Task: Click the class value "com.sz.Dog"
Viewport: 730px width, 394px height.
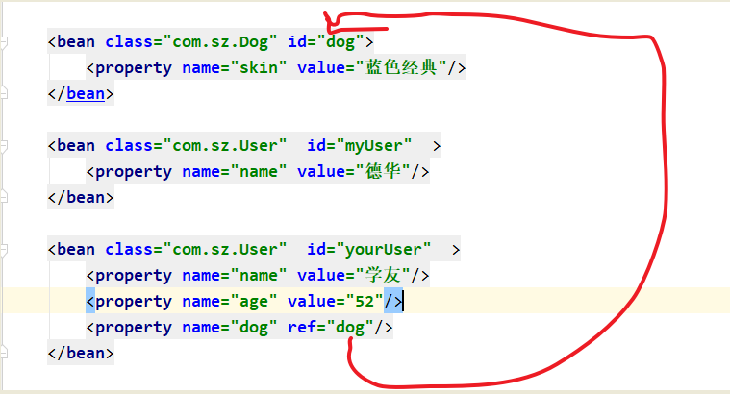Action: pos(220,42)
